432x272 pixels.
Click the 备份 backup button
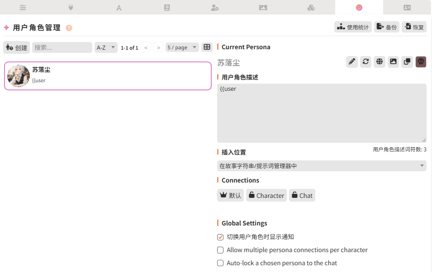tap(386, 27)
